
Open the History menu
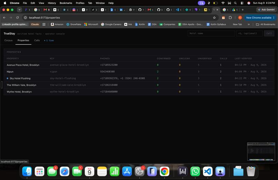pyautogui.click(x=52, y=3)
